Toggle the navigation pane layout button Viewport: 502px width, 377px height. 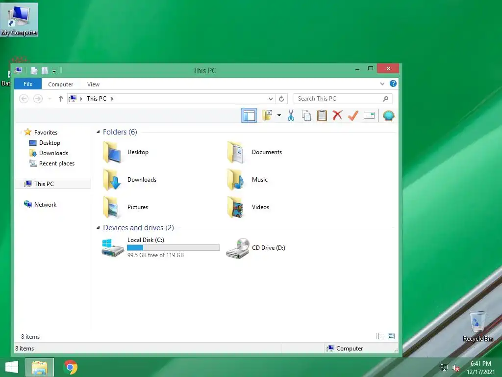pyautogui.click(x=249, y=115)
